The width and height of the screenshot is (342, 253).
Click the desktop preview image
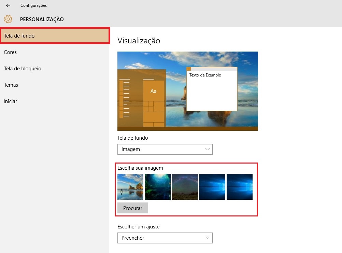188,91
